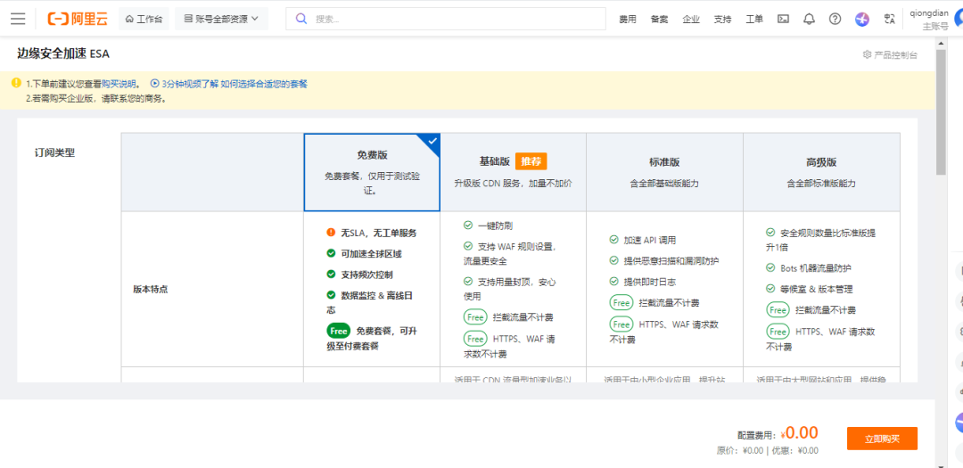
Task: Select the 标准版 plan
Action: tap(664, 172)
